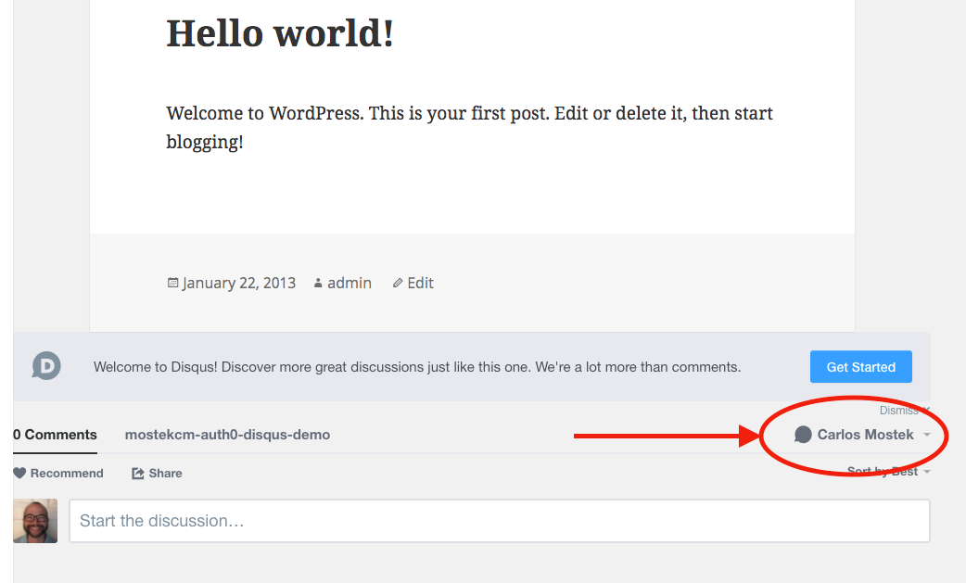Screen dimensions: 966x583
Task: Click the Disqus logo icon
Action: click(46, 366)
